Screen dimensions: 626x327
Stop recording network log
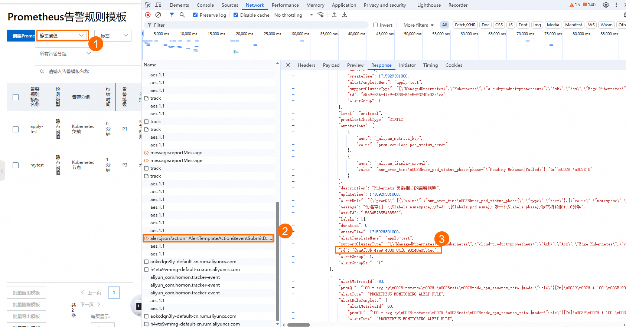pyautogui.click(x=148, y=15)
